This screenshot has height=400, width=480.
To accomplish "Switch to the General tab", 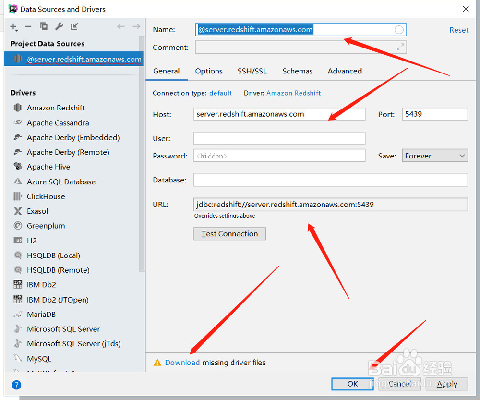I will (x=166, y=71).
